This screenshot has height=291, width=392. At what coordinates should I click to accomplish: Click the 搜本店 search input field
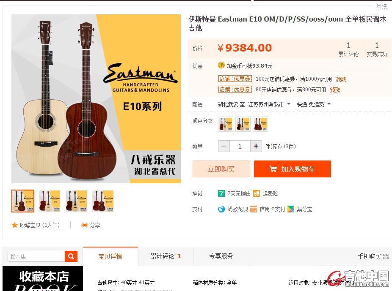pos(36,256)
